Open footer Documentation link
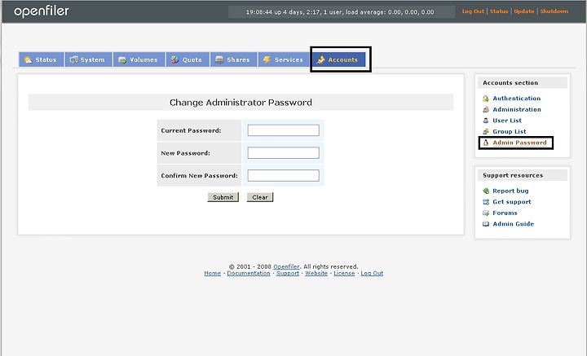 tap(249, 274)
